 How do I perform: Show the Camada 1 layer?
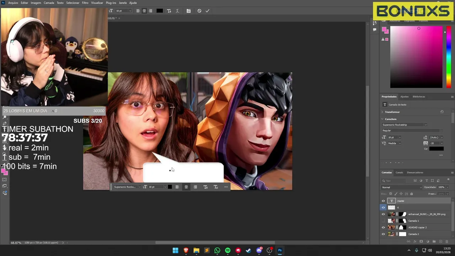(x=383, y=221)
